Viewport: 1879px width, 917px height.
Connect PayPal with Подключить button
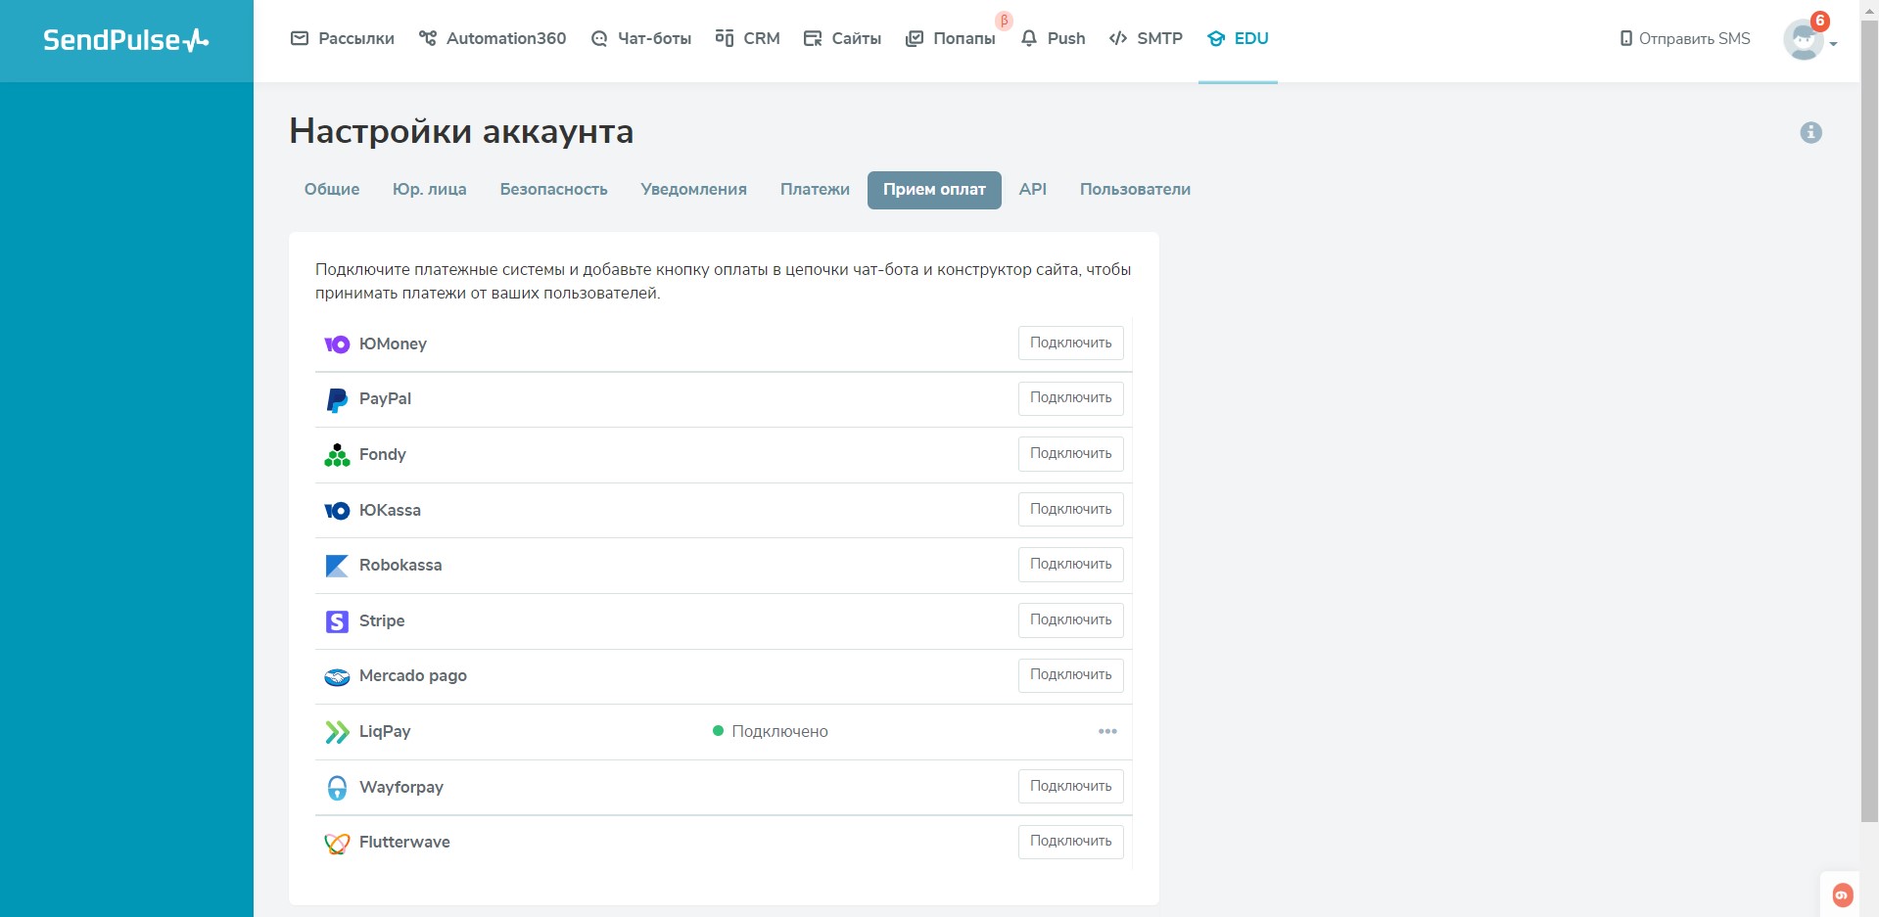1071,398
